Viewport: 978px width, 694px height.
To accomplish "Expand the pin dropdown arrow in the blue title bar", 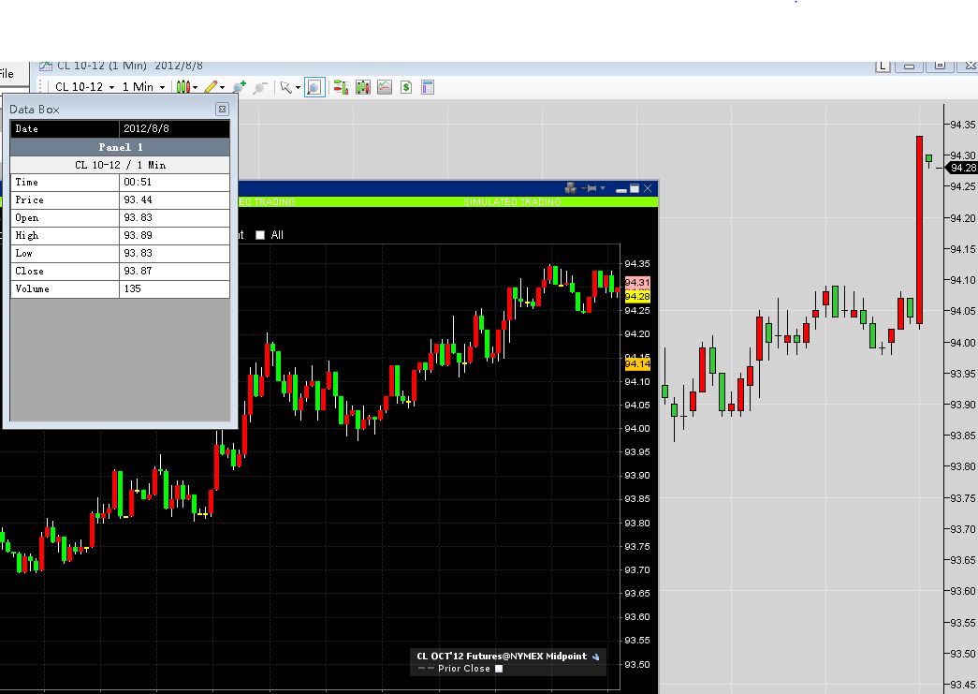I will click(x=603, y=188).
